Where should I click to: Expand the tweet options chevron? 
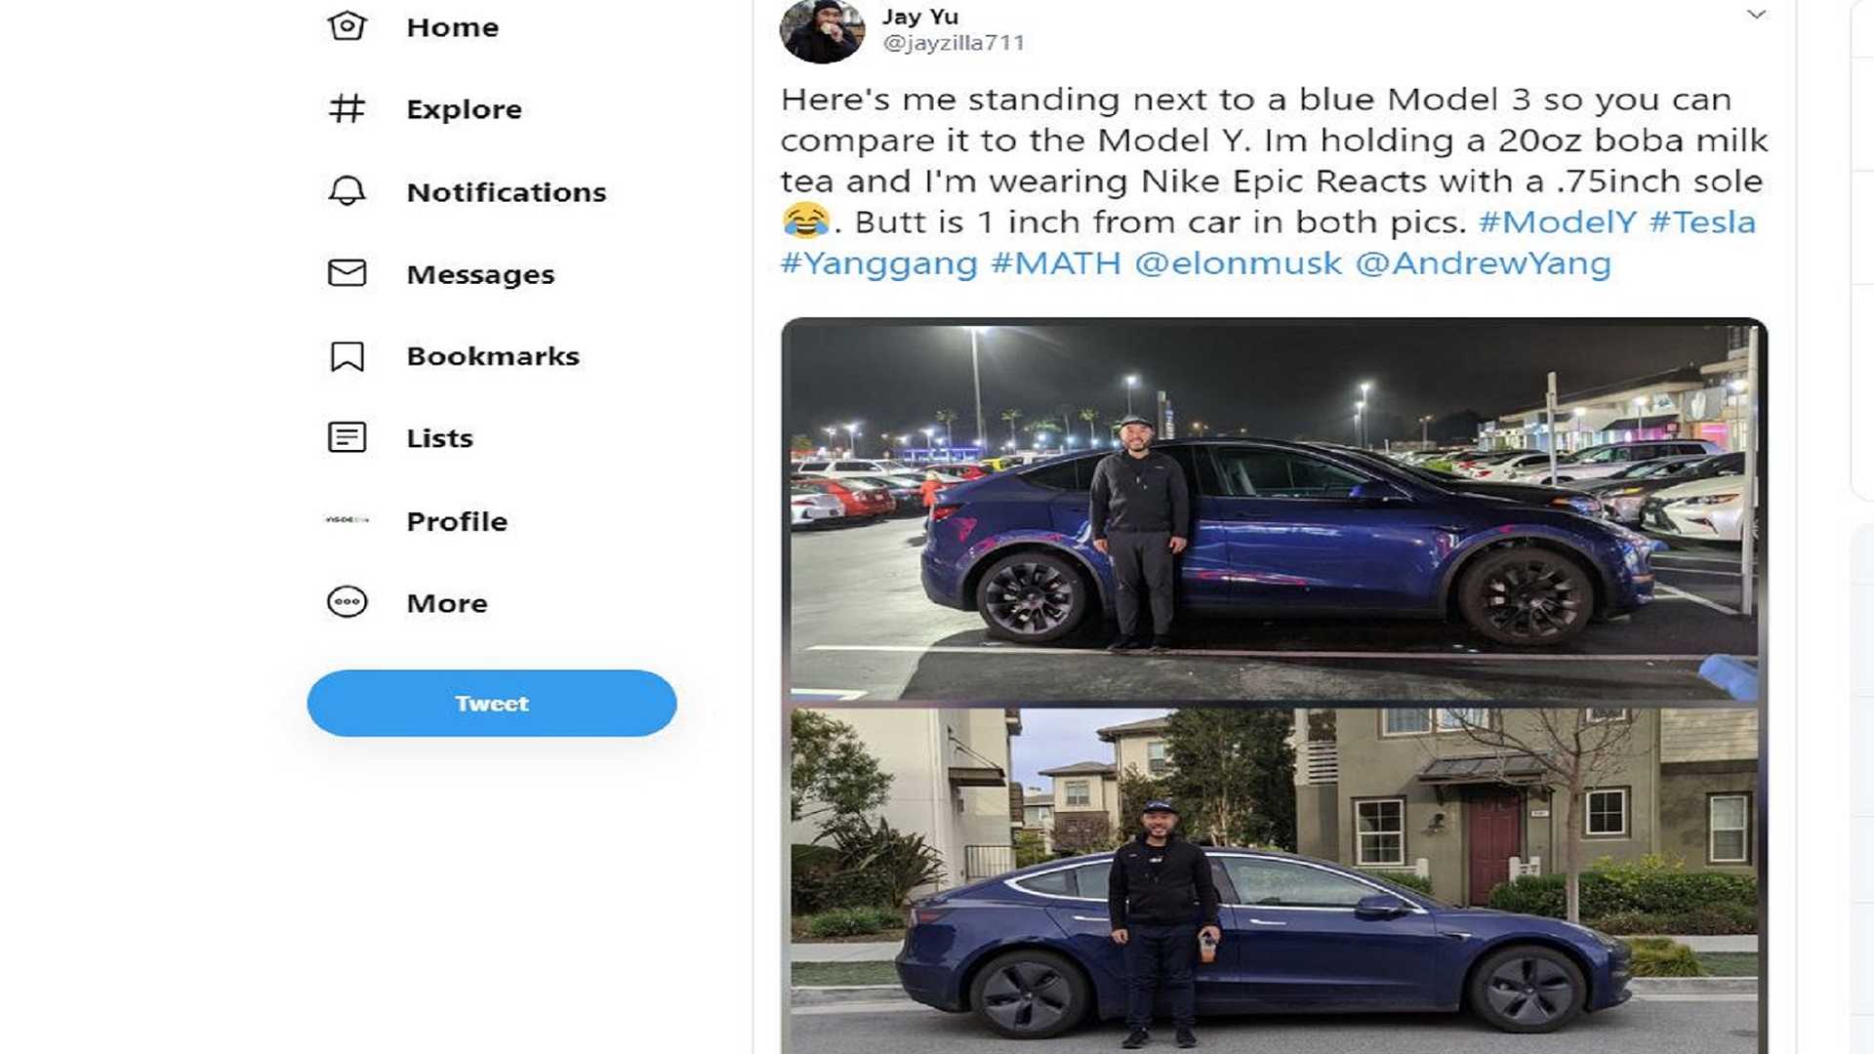(x=1756, y=15)
